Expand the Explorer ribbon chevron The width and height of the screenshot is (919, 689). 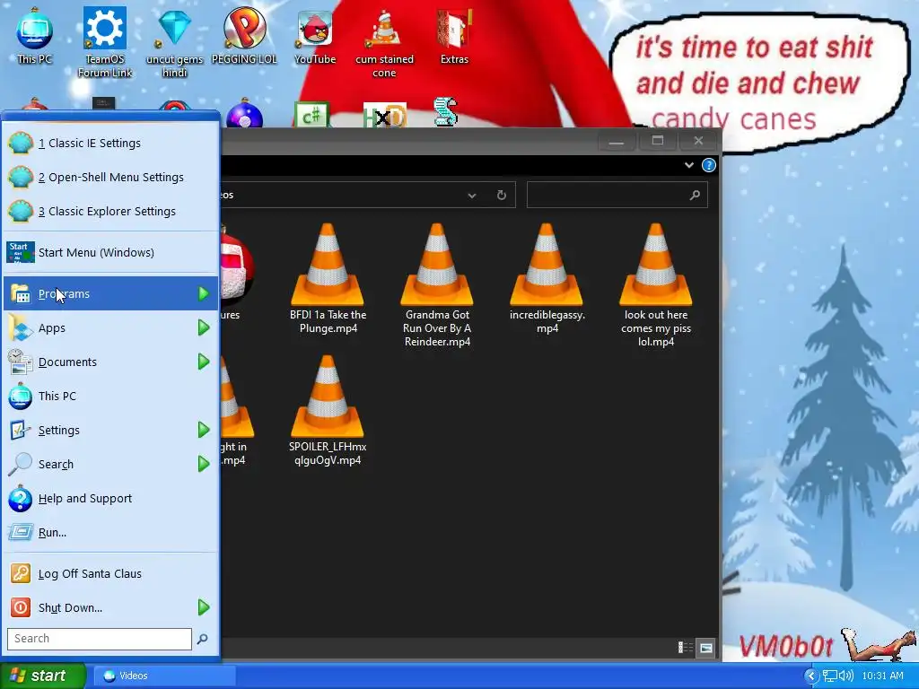click(x=689, y=165)
